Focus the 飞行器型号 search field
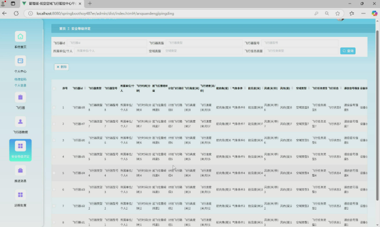This screenshot has height=227, width=380. (x=300, y=43)
